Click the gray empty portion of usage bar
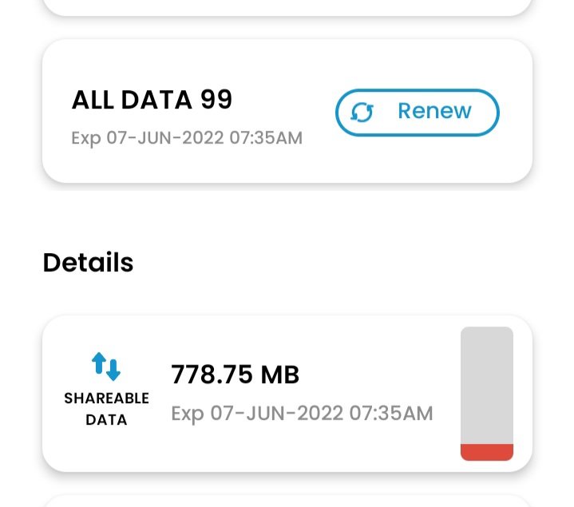The width and height of the screenshot is (574, 507). coord(487,383)
